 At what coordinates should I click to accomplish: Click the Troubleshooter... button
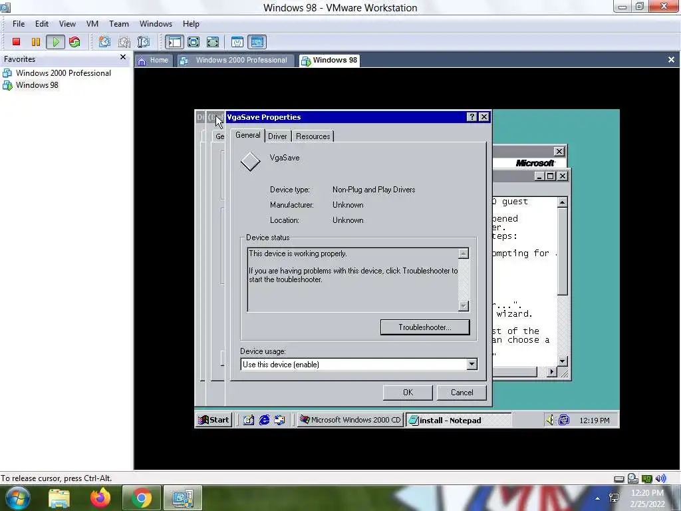coord(425,327)
